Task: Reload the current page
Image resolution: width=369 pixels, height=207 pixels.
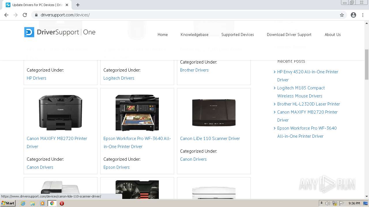Action: point(25,15)
